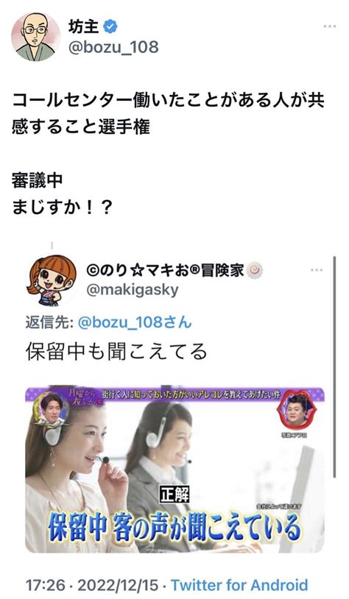The height and width of the screenshot is (599, 349).
Task: Click the reply text 保留中も聞こえてる
Action: point(116,352)
